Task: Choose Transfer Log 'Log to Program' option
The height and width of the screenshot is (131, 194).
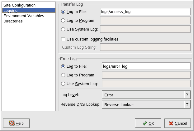Action: pos(63,21)
